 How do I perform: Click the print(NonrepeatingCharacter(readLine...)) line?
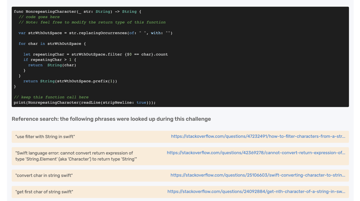[84, 103]
